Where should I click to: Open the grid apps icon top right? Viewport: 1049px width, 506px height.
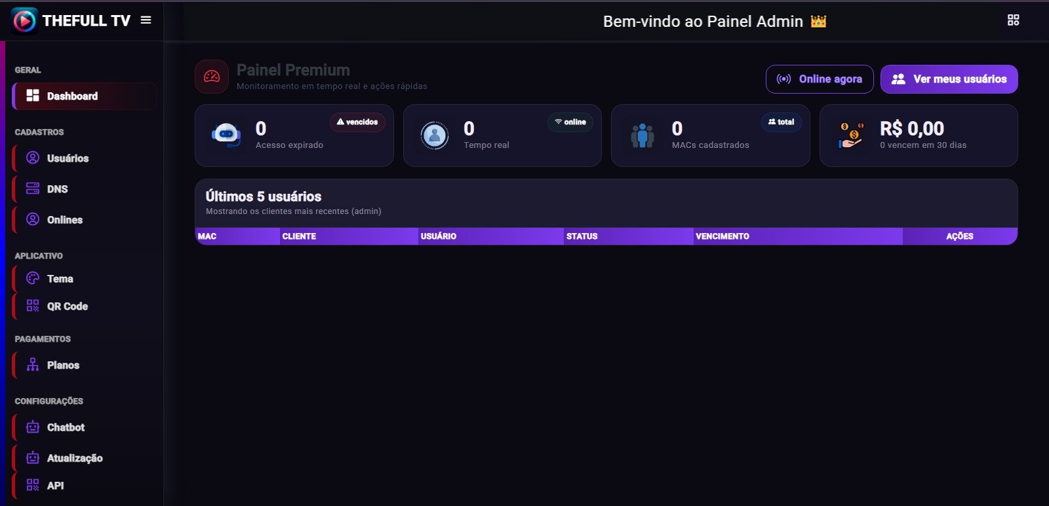coord(1013,20)
